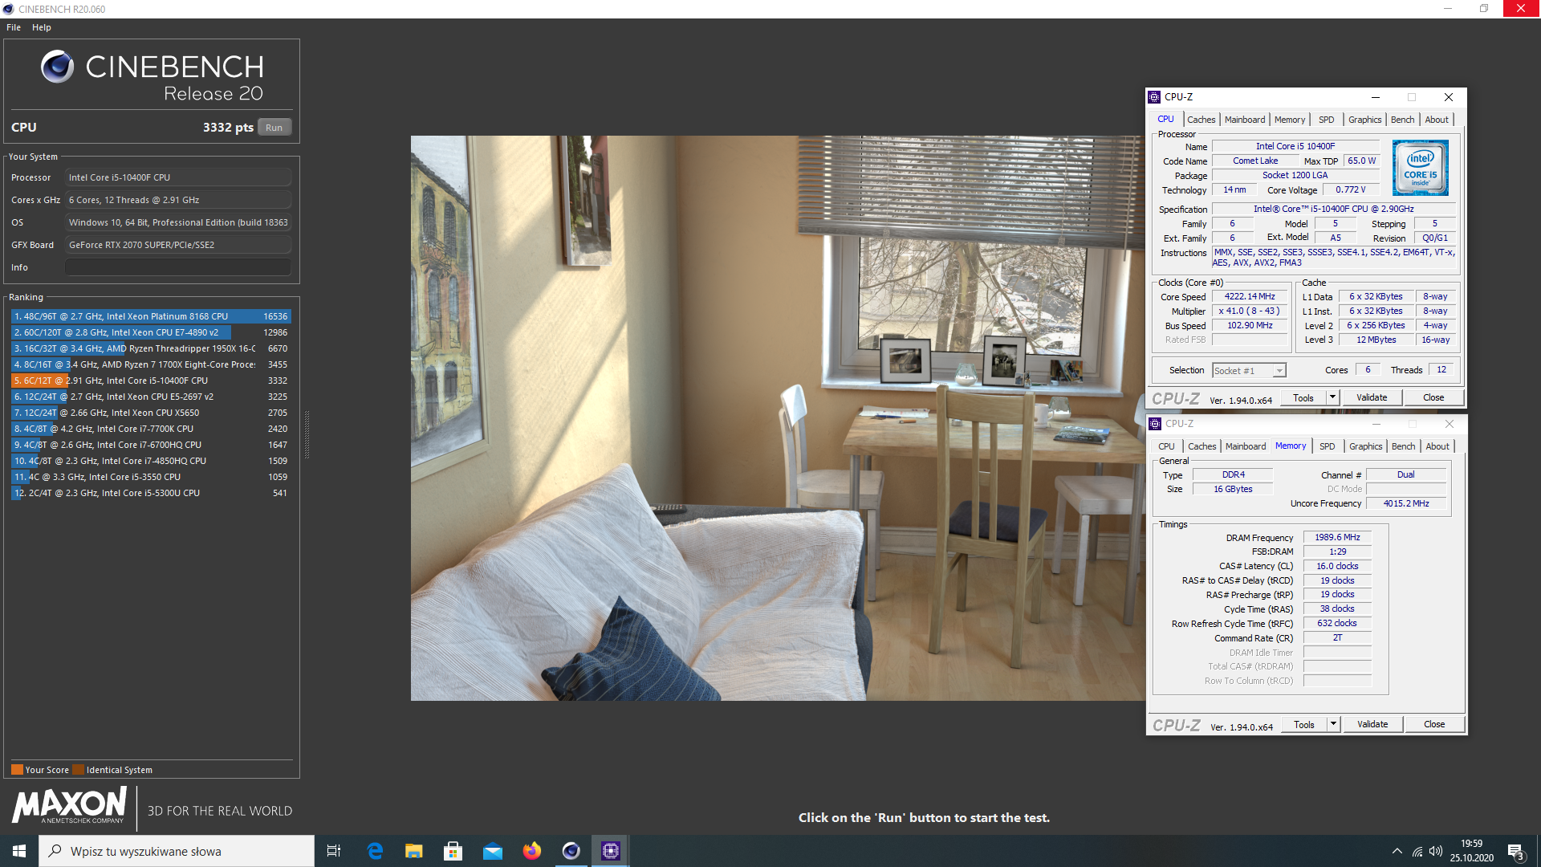Expand Tools dropdown arrow in upper CPU-Z
The image size is (1541, 867).
(1332, 398)
